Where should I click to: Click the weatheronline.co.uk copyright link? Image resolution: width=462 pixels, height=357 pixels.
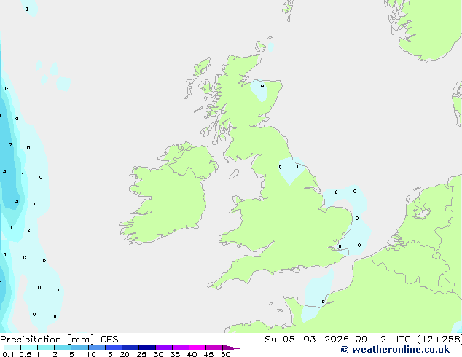(395, 350)
